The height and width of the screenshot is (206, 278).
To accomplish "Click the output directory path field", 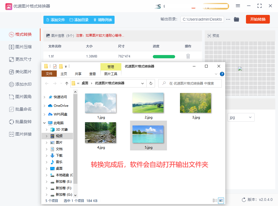I will click(202, 19).
